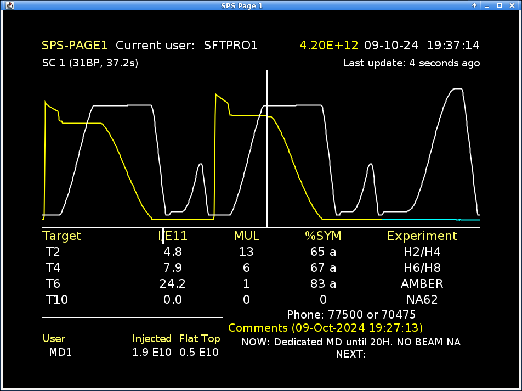This screenshot has width=522, height=391.
Task: Maximize the SPS Page 1 window
Action: click(x=499, y=5)
